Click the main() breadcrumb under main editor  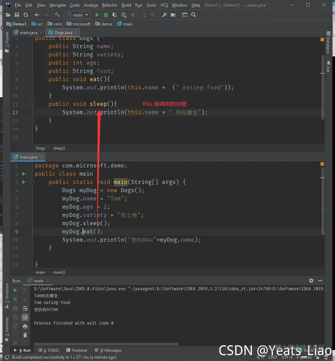(x=59, y=272)
